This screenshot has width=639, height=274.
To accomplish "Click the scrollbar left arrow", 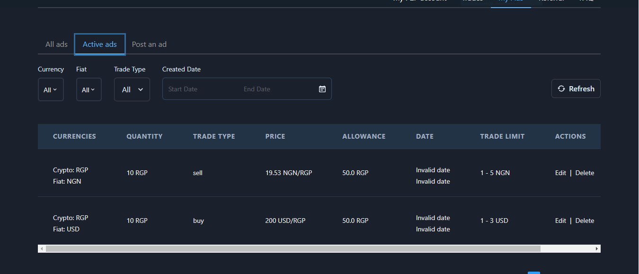I will coord(42,249).
